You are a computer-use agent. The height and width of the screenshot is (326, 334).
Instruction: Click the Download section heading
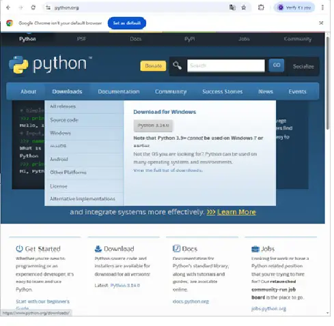[x=119, y=249]
